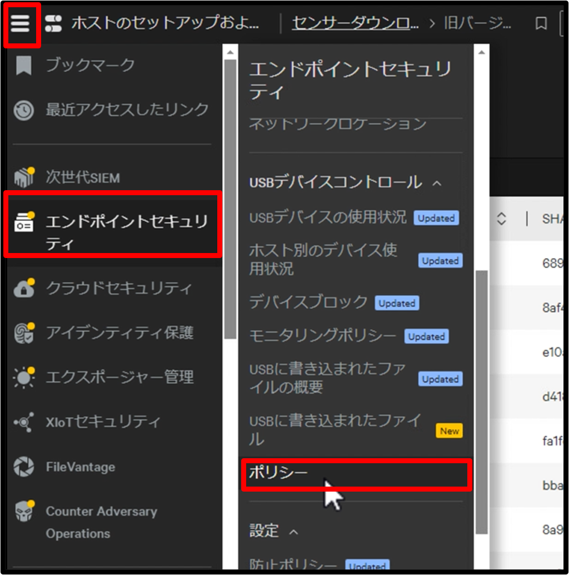Click the クラウドセキュリティ cloud lock icon

click(24, 288)
